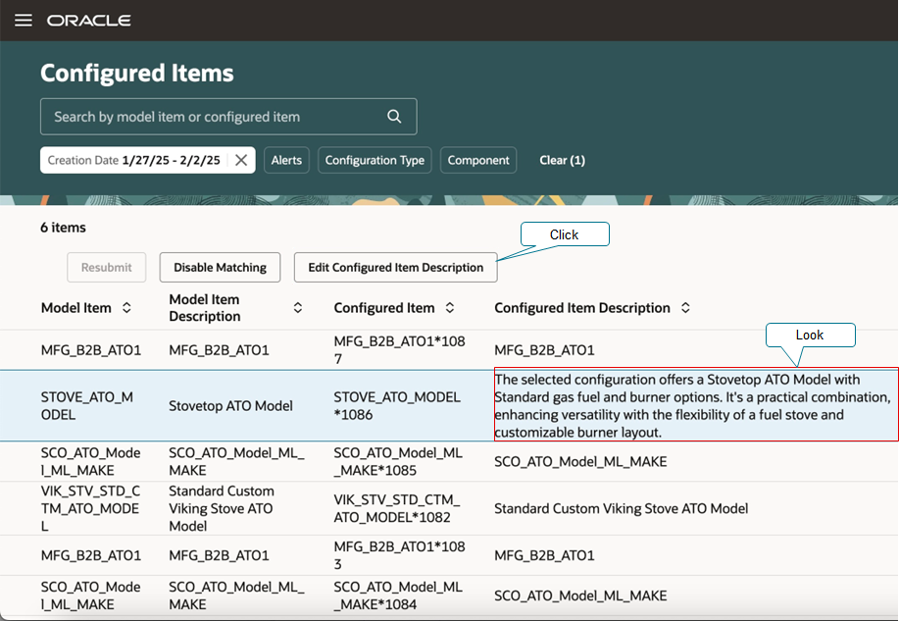Open the Component filter dropdown
The height and width of the screenshot is (621, 899).
478,160
